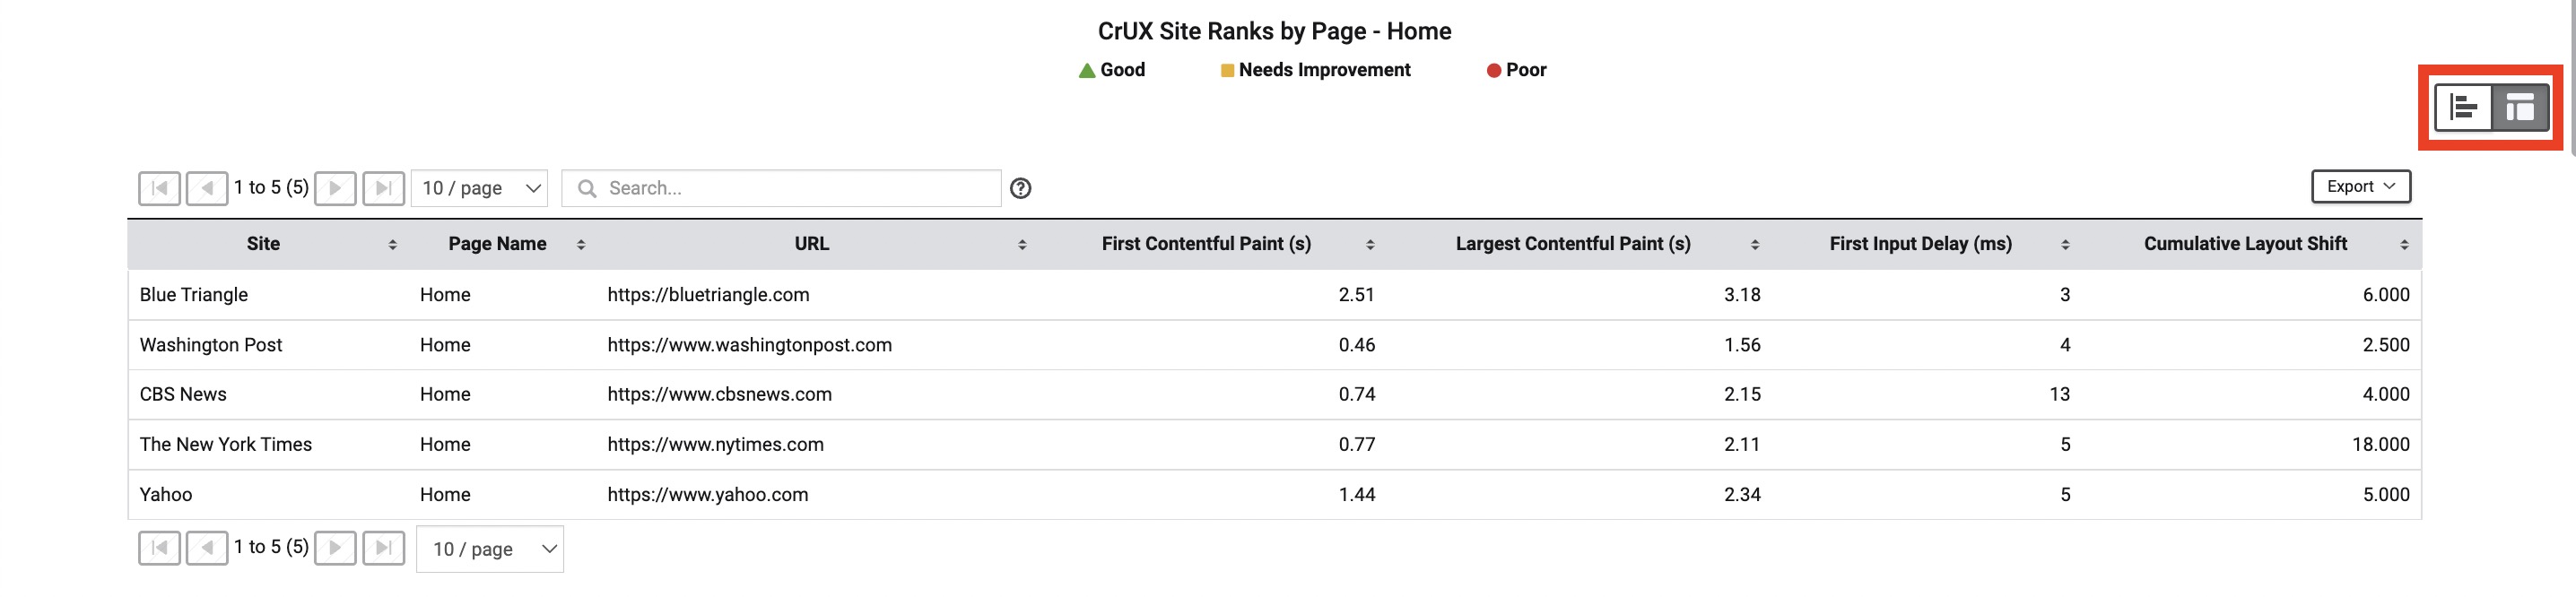
Task: Go to last page in top pager
Action: 383,188
